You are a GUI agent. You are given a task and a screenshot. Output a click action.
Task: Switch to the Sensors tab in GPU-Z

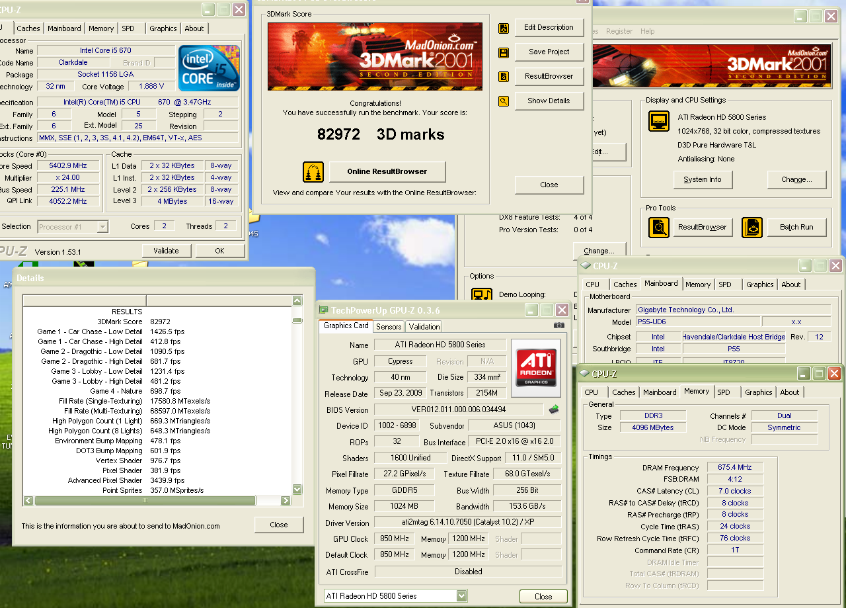click(389, 327)
